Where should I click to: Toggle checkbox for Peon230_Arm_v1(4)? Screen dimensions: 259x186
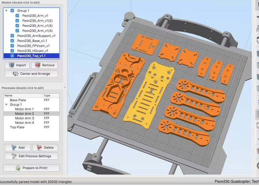(x=17, y=31)
